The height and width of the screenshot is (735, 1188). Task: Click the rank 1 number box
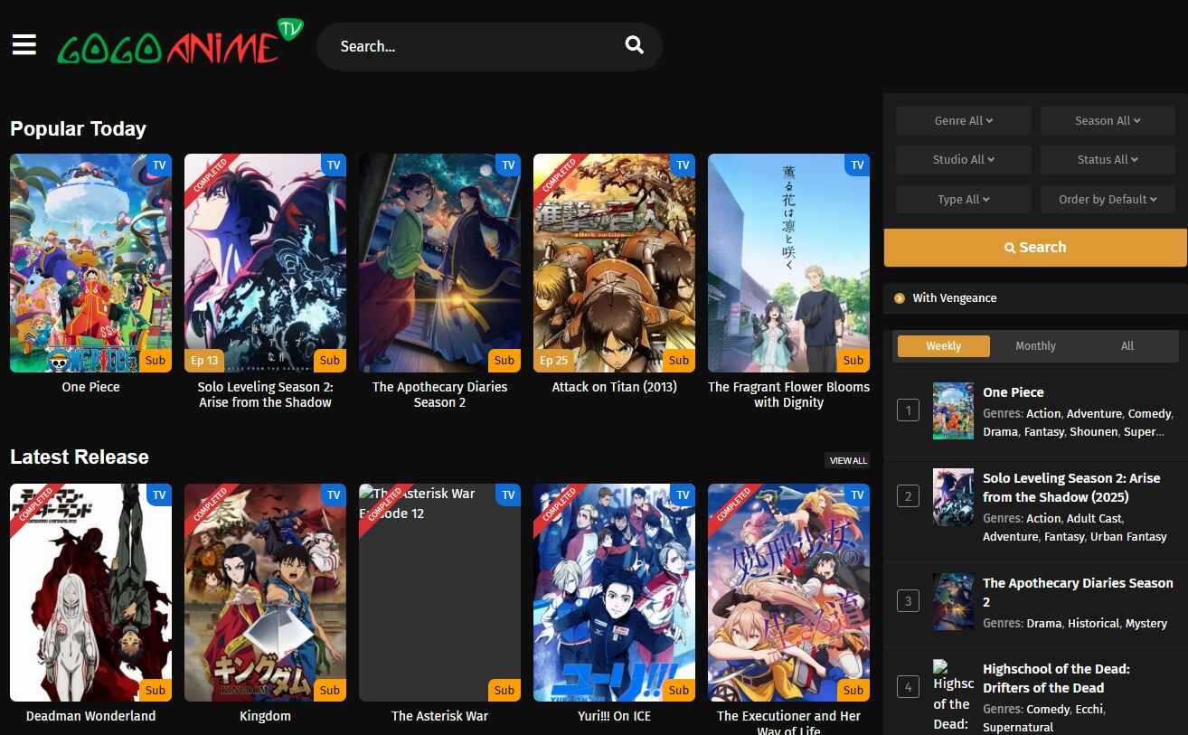coord(908,410)
